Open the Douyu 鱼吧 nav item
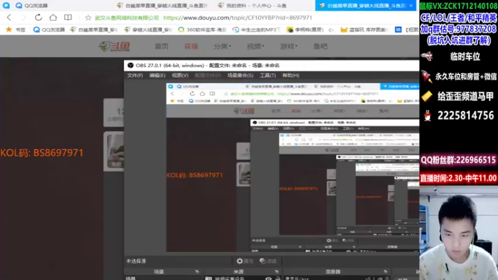Screen dimensions: 498x280 320,46
